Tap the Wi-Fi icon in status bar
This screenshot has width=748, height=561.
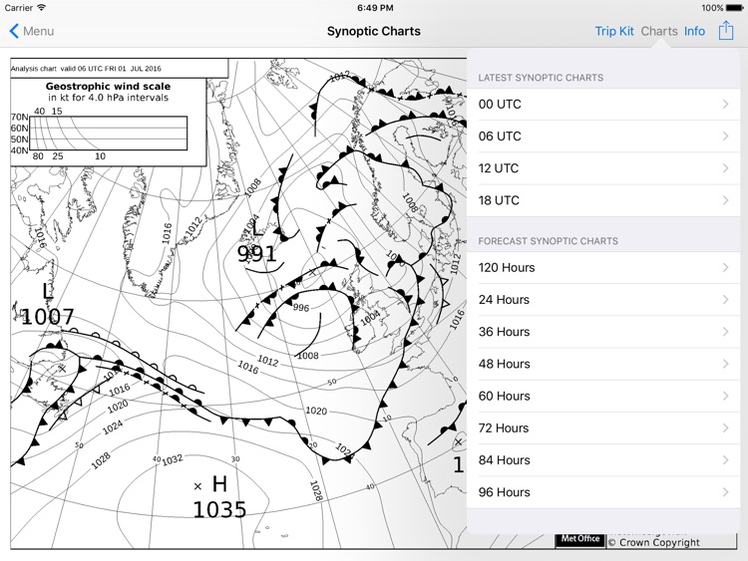point(42,8)
